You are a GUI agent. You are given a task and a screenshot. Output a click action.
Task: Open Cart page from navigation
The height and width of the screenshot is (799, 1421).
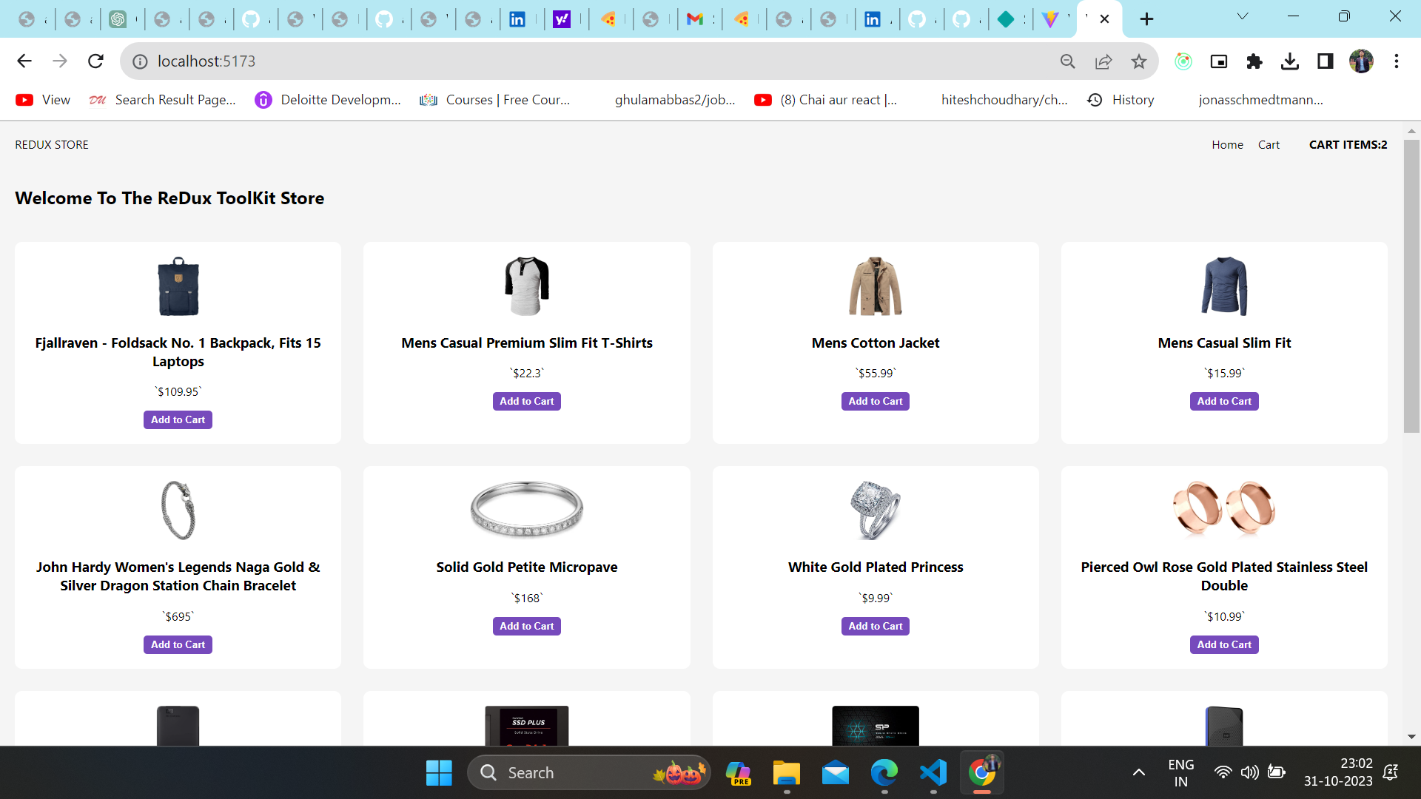[1268, 145]
